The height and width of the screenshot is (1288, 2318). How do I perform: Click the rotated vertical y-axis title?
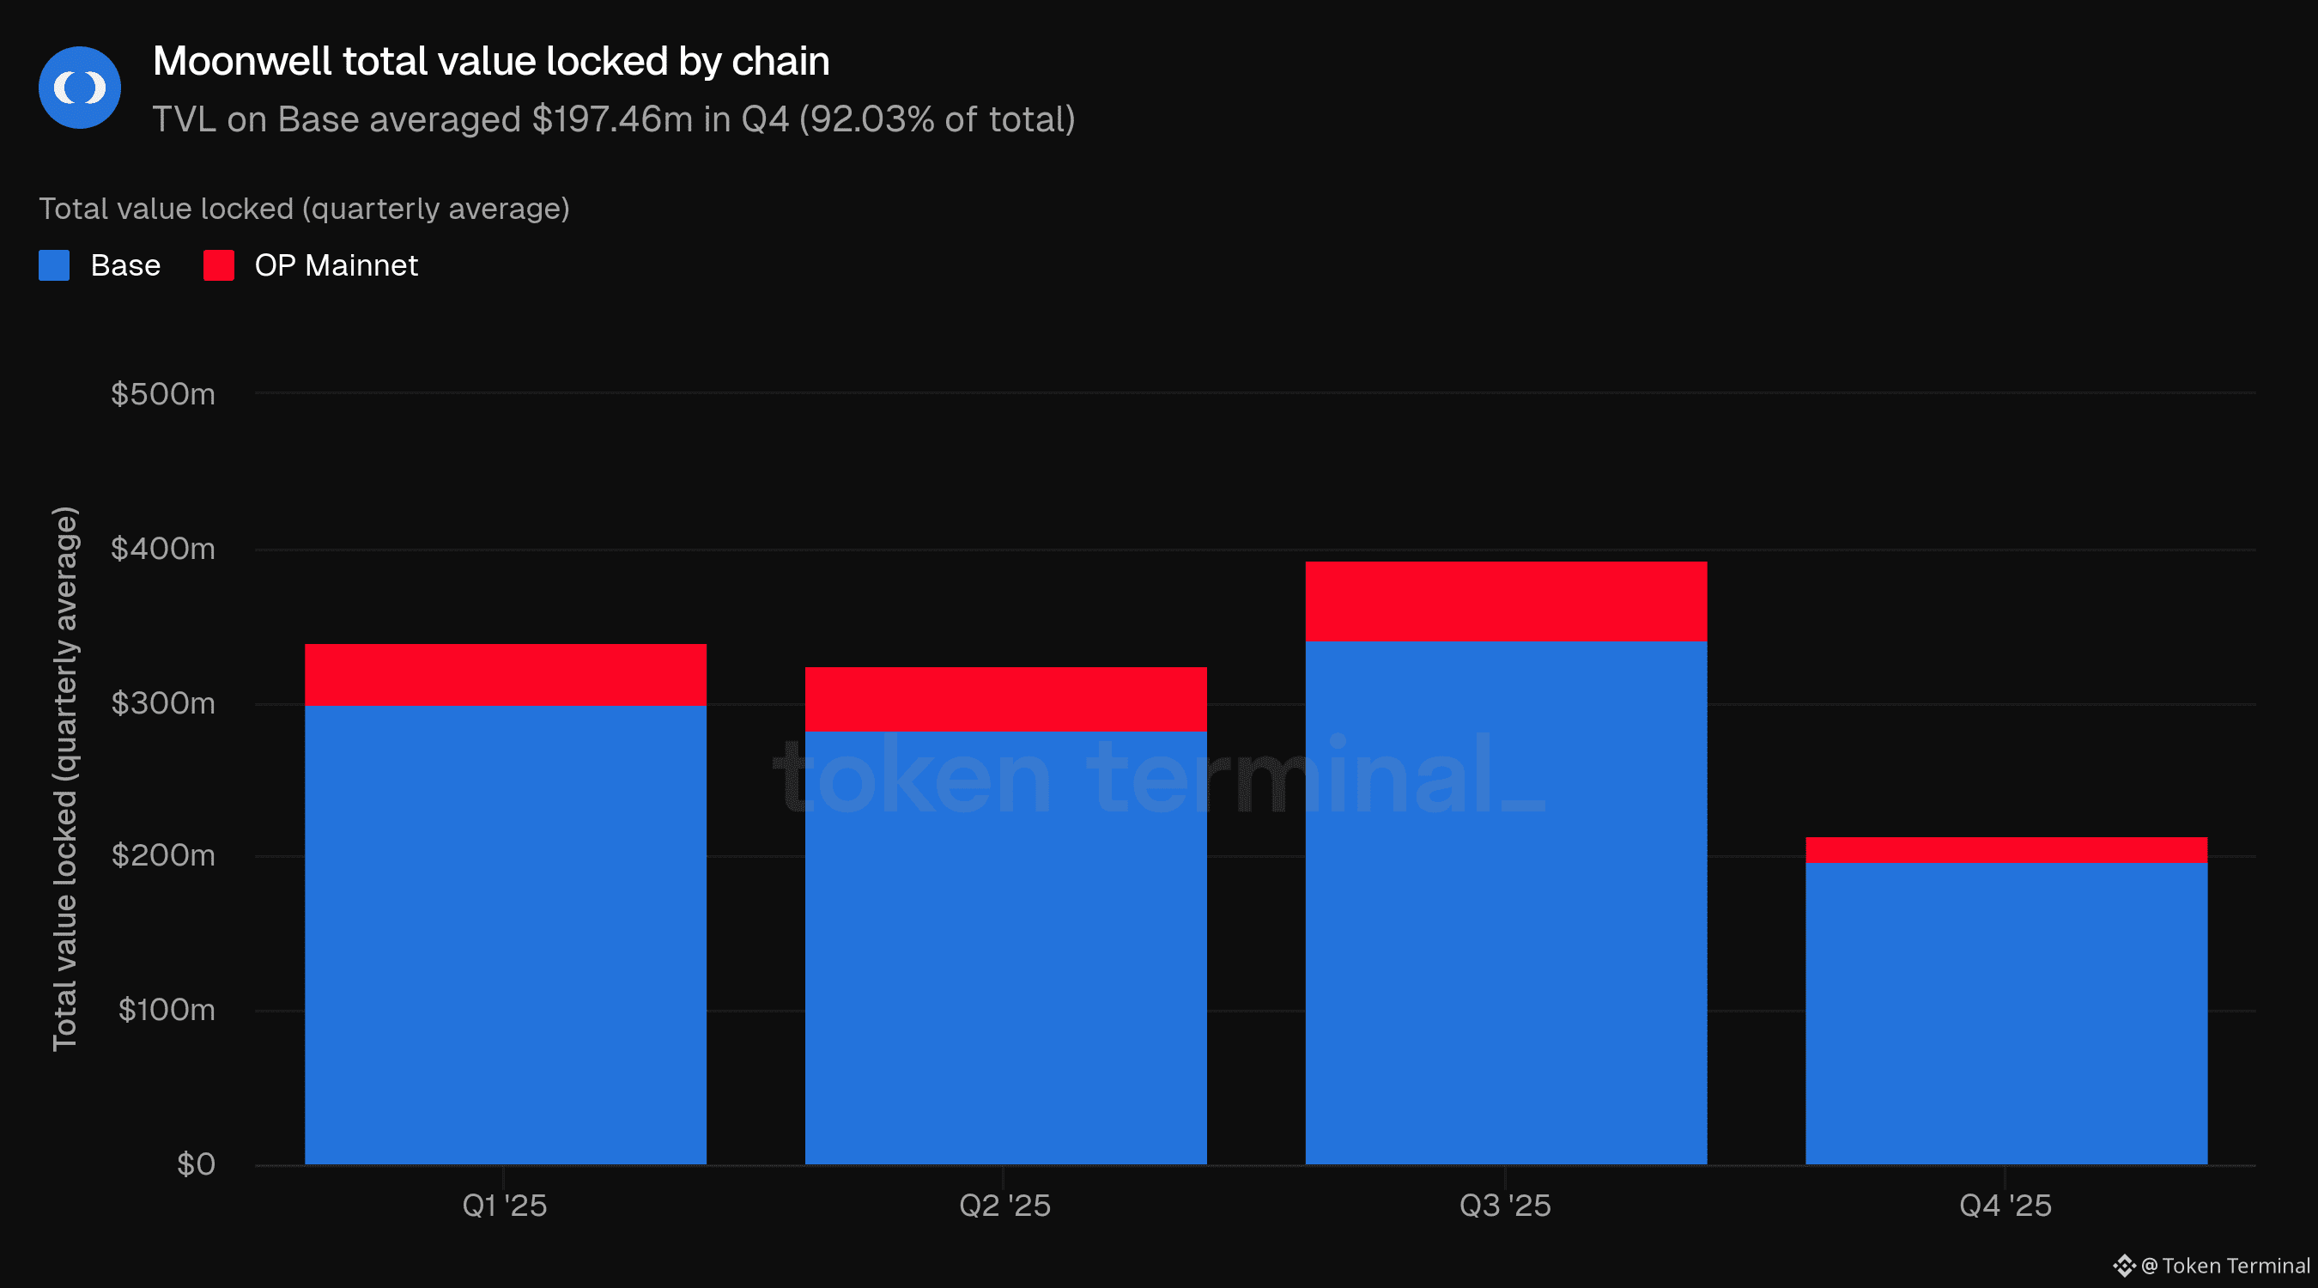coord(64,779)
